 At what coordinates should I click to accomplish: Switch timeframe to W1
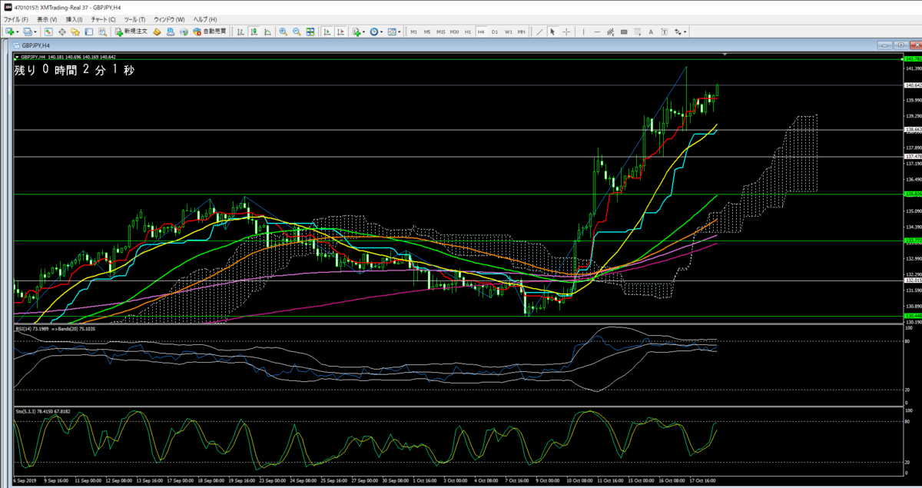coord(509,32)
